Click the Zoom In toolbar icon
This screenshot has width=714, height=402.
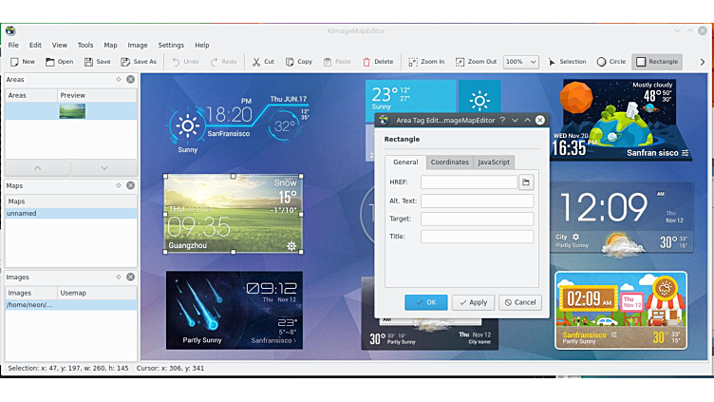(x=413, y=62)
